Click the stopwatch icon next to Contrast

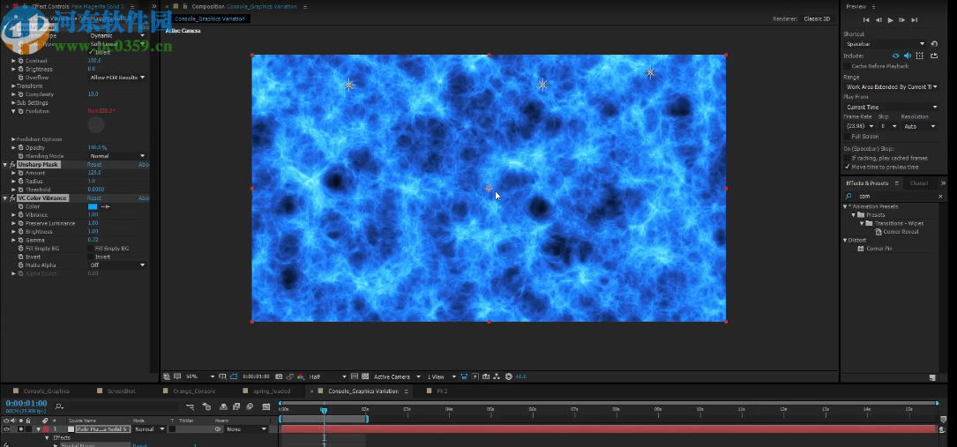pyautogui.click(x=21, y=61)
